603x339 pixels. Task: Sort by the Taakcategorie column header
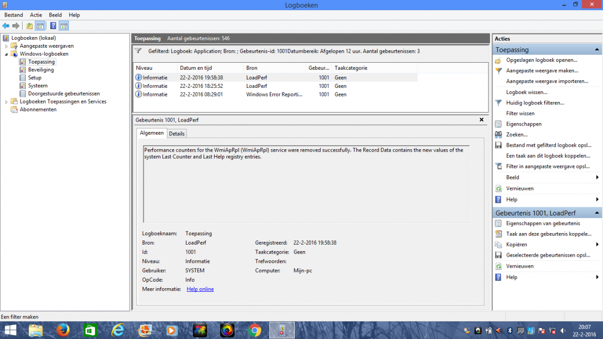point(374,68)
